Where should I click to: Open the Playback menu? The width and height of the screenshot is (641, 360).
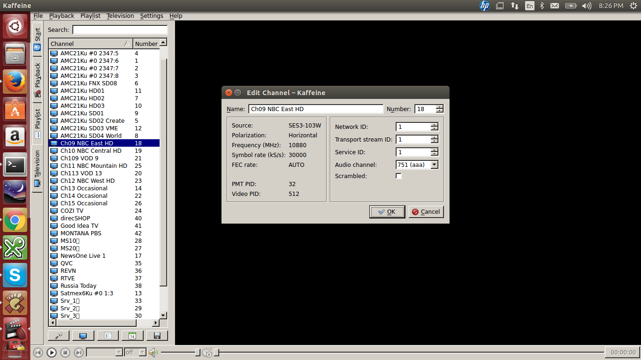pos(61,15)
